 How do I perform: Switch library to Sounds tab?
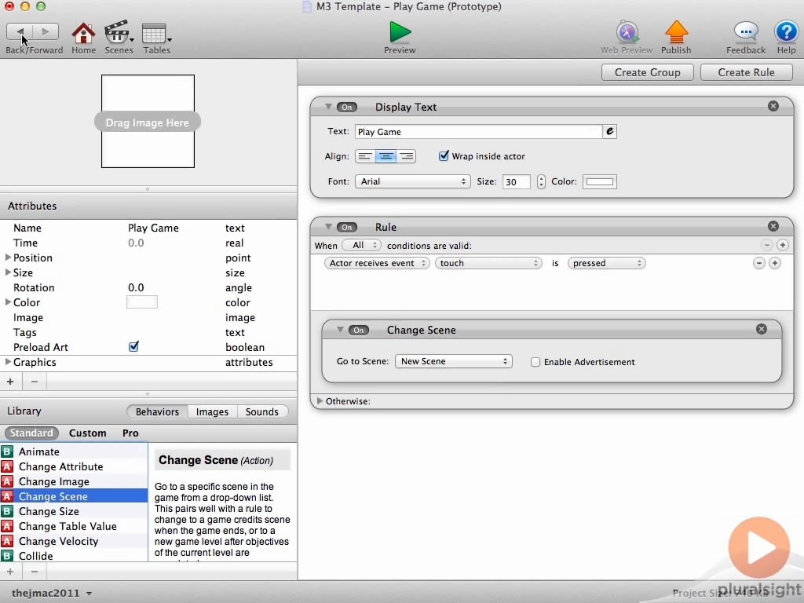(x=262, y=411)
